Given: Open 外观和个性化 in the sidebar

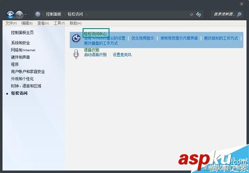Looking at the screenshot, I should pyautogui.click(x=22, y=79).
